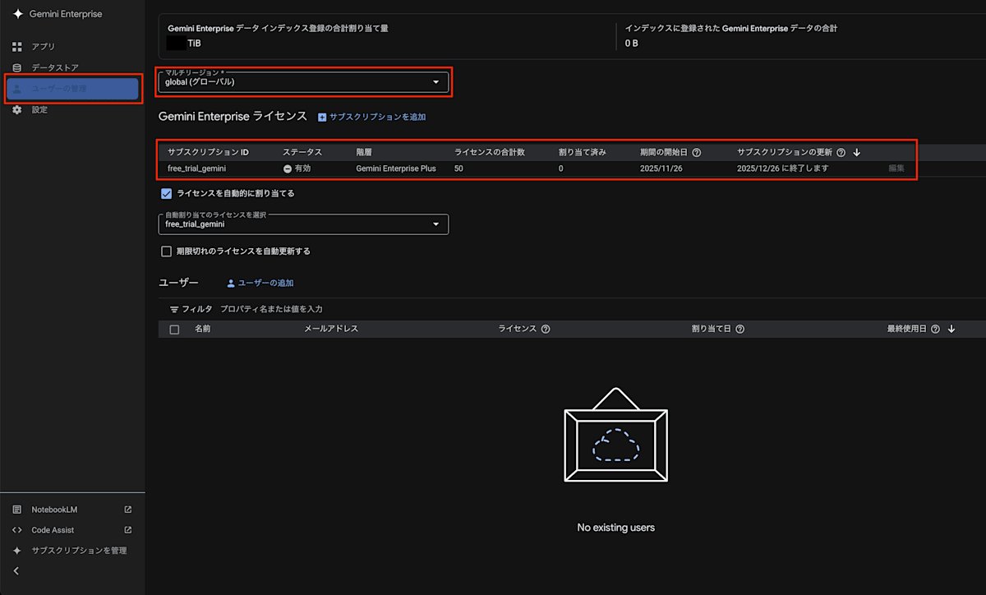Check the select-all users checkbox
The width and height of the screenshot is (986, 595).
[x=174, y=330]
